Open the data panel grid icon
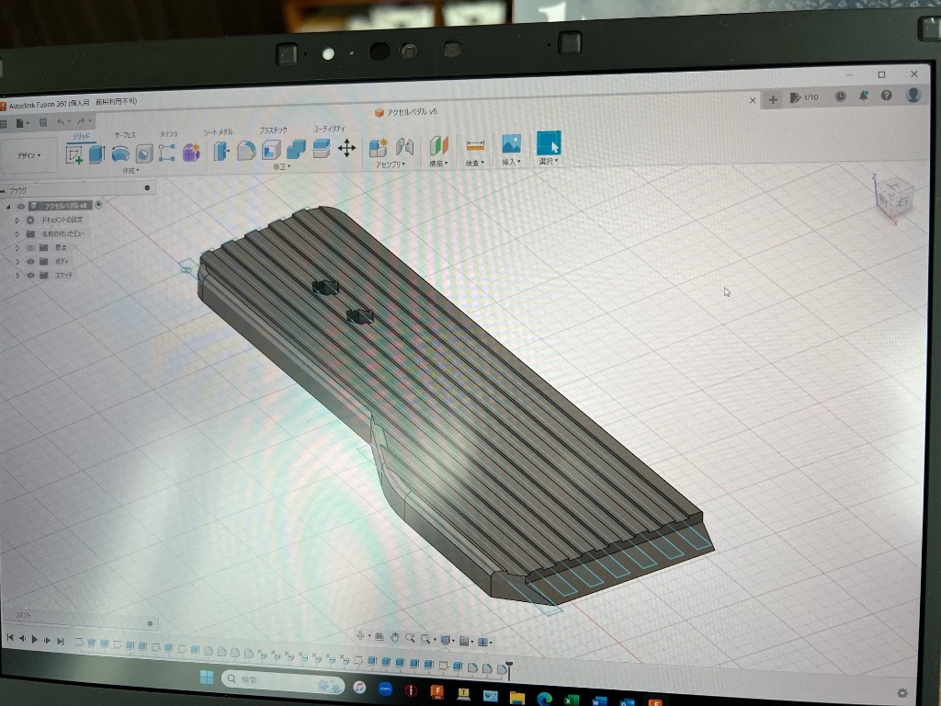Viewport: 941px width, 706px height. click(x=3, y=124)
